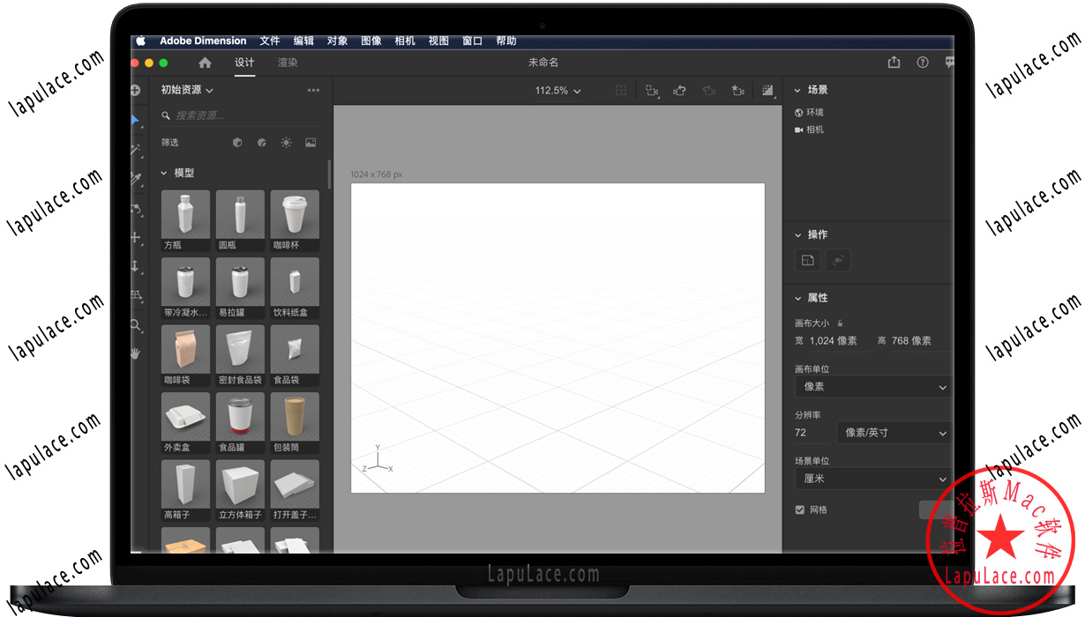
Task: Toggle the 网格 grid checkbox
Action: (x=798, y=509)
